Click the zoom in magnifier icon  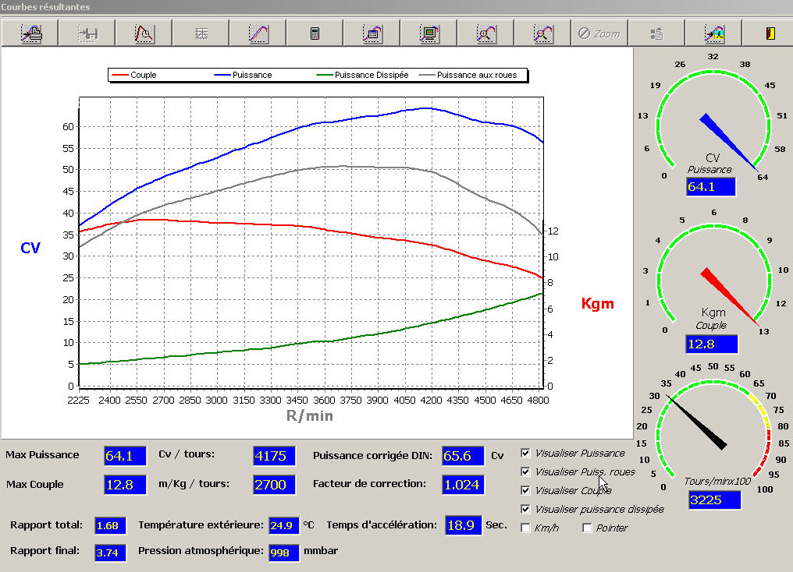tap(486, 34)
